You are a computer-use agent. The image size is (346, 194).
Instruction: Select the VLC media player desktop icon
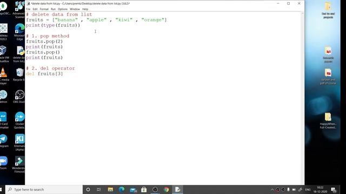tap(4, 76)
